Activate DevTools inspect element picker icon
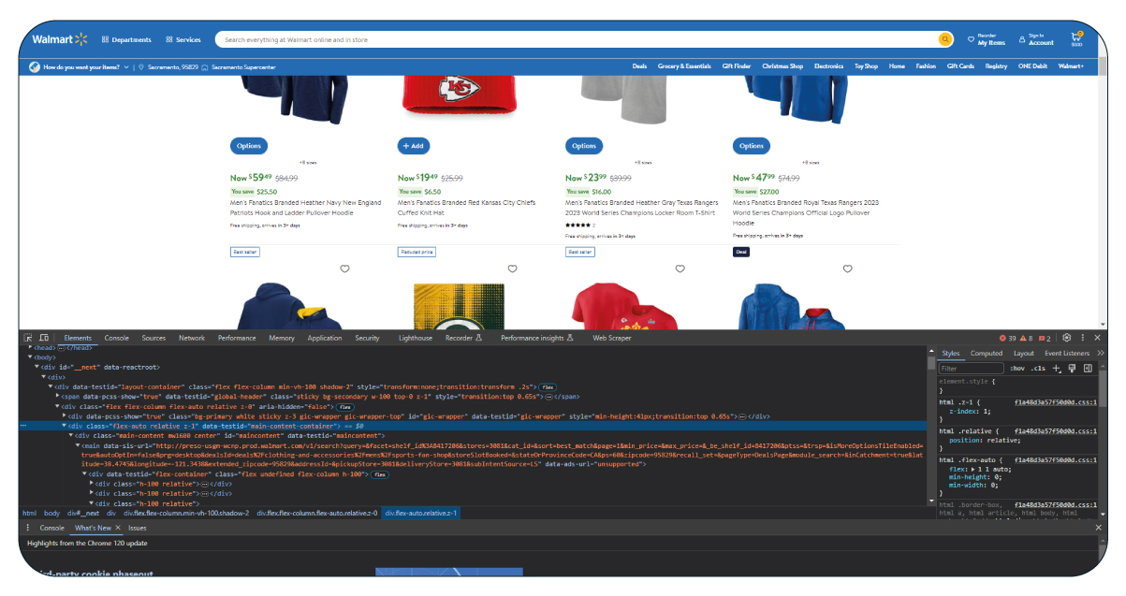Viewport: 1126px width, 596px height. (x=28, y=338)
